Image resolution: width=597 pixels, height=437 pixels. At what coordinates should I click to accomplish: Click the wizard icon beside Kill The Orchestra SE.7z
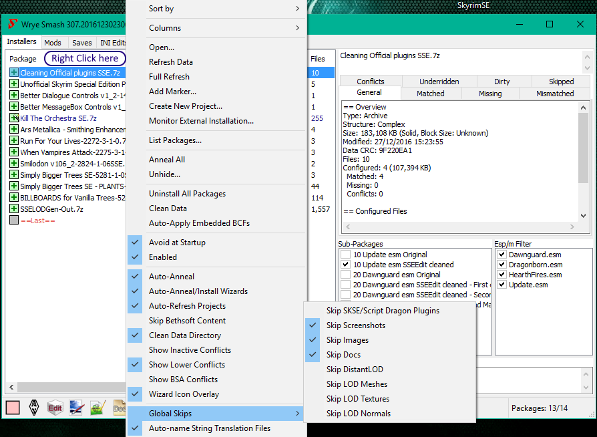13,118
